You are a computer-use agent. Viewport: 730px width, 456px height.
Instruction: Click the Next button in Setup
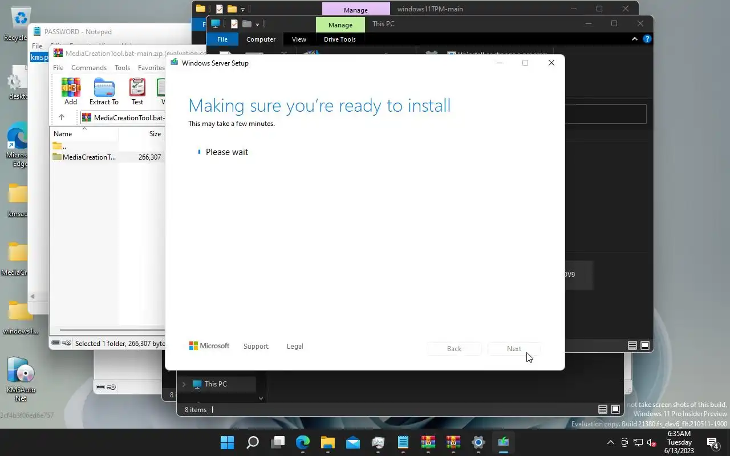[514, 348]
